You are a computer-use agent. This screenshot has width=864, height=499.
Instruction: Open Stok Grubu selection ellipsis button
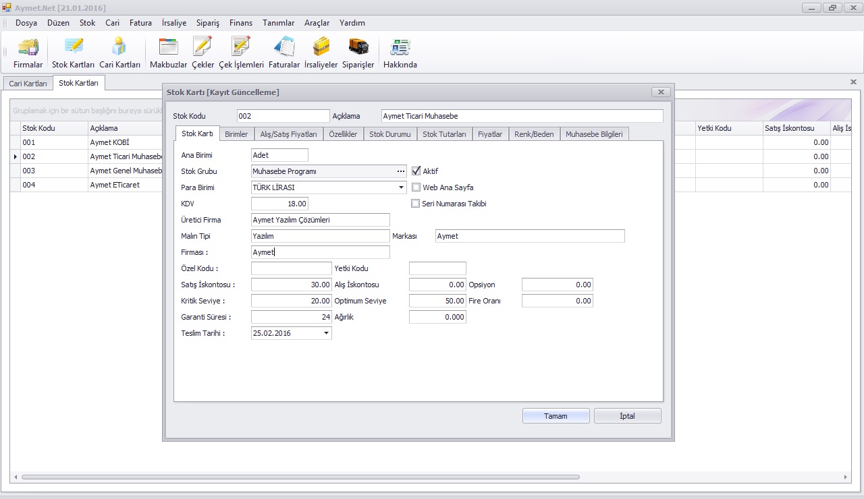(x=401, y=171)
